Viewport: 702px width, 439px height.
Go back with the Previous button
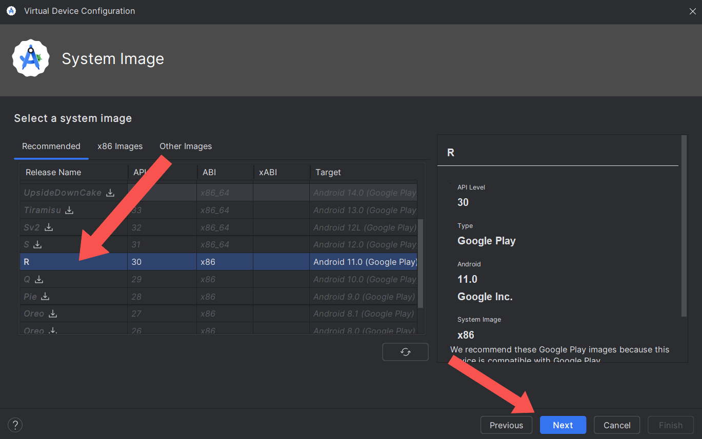click(x=506, y=425)
